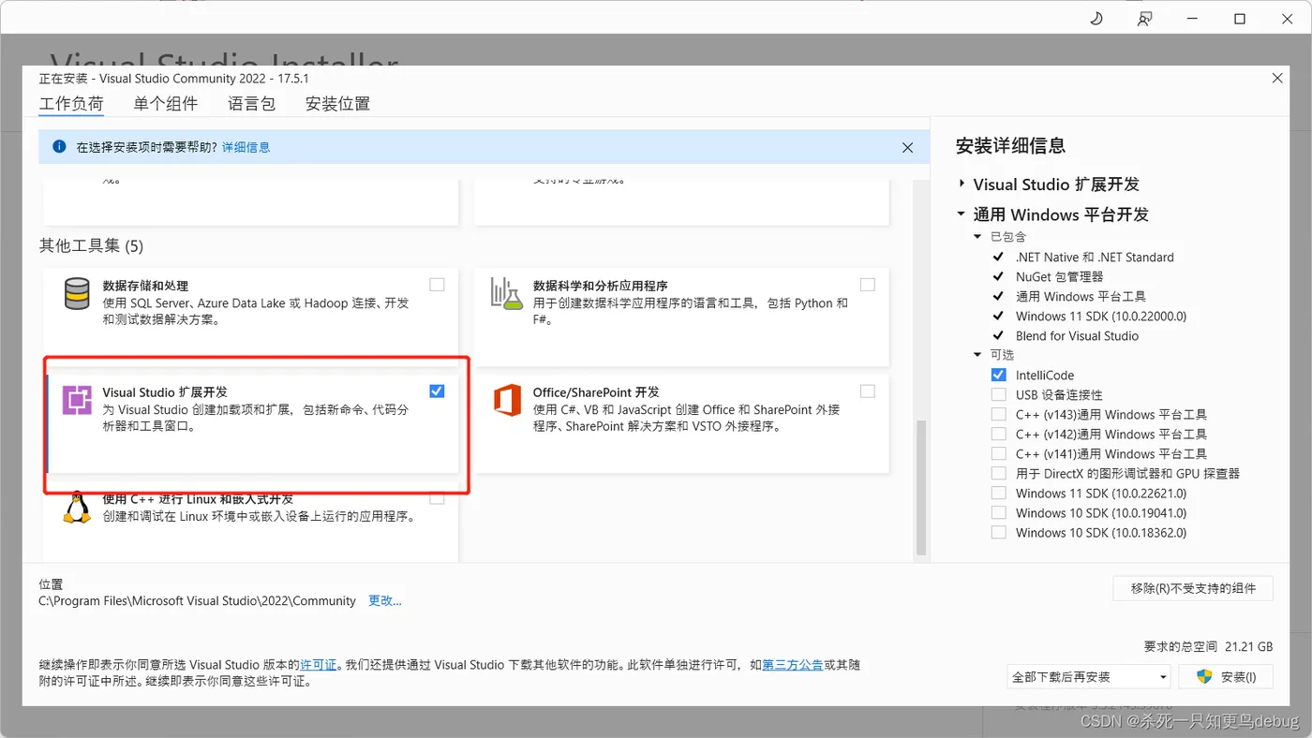1312x738 pixels.
Task: Open the 全部下载后再安装 dropdown
Action: tap(1089, 676)
